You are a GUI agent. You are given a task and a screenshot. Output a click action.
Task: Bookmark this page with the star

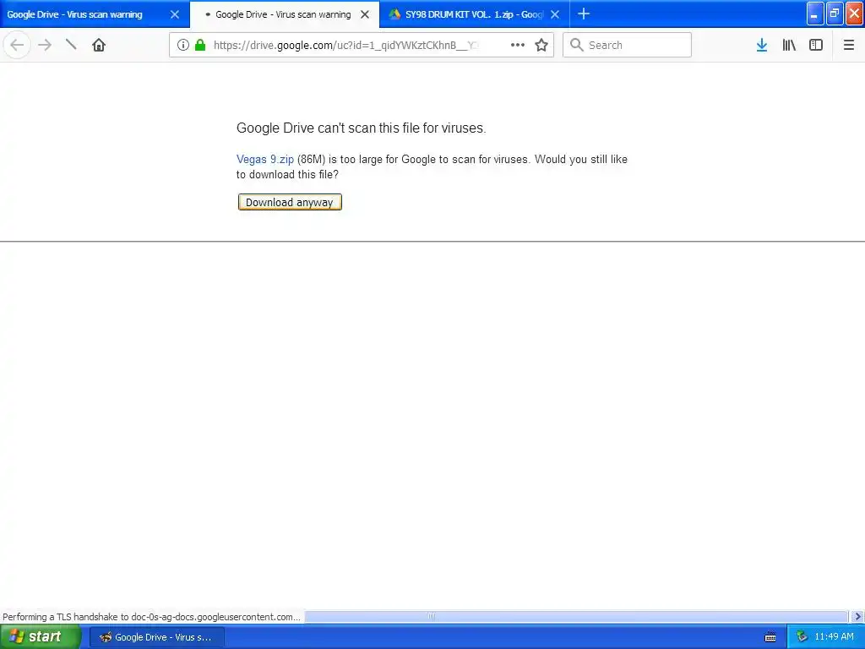click(541, 45)
